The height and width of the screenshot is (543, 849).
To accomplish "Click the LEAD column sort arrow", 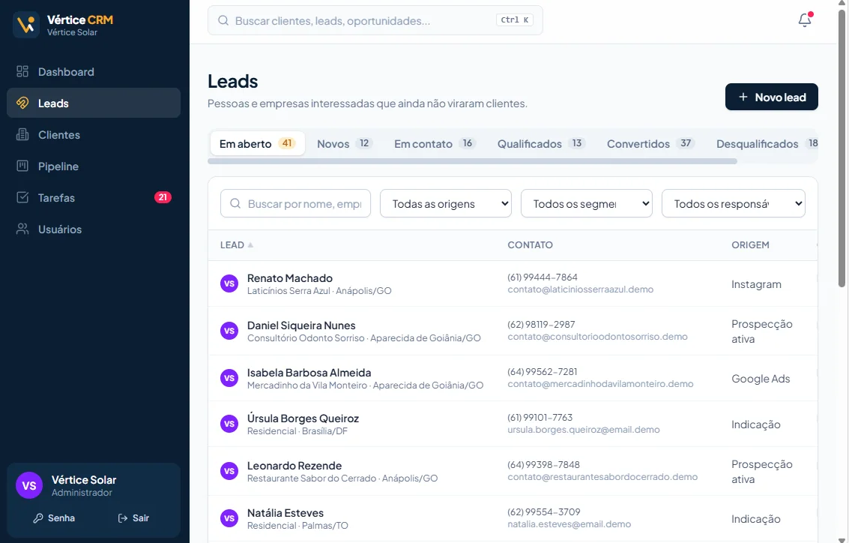I will click(250, 245).
